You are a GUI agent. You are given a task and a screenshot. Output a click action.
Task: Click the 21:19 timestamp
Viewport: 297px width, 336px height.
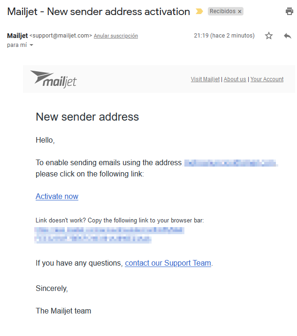pos(224,36)
